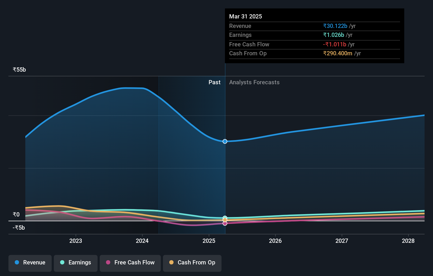Click the ₹30.122b revenue value in tooltip
Viewport: 433px width, 276px height.
[335, 26]
